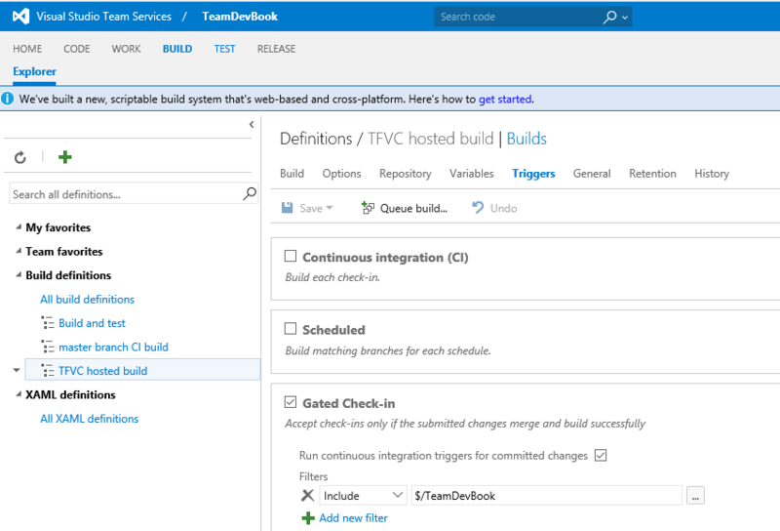
Task: Switch to the General tab
Action: (x=592, y=174)
